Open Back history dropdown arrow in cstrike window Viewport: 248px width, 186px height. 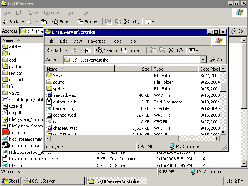point(66,50)
